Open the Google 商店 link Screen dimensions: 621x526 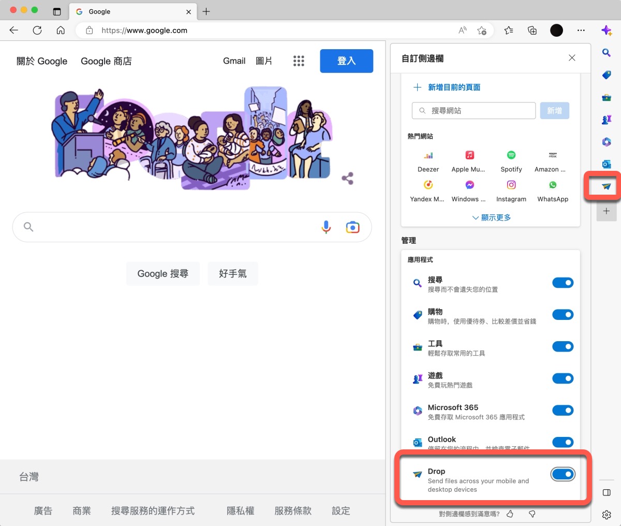coord(106,61)
